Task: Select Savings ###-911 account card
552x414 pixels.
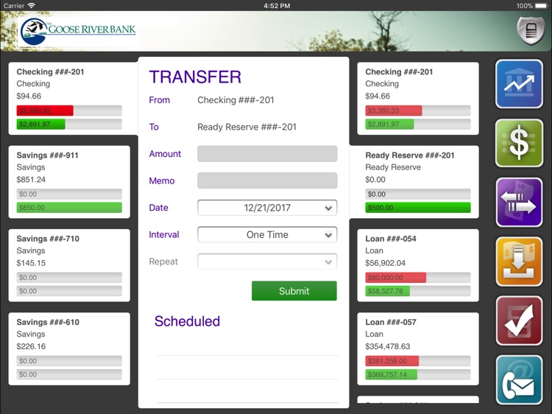Action: click(69, 182)
